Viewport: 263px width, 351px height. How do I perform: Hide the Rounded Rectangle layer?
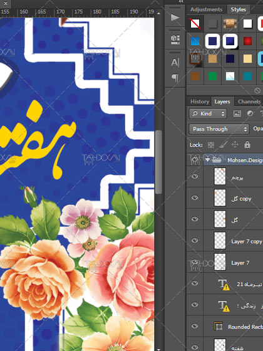point(195,326)
